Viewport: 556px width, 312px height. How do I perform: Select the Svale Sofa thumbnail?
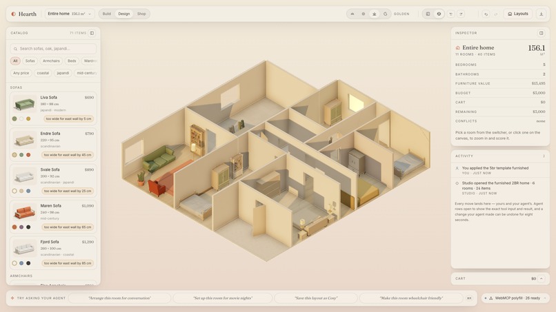click(x=24, y=176)
